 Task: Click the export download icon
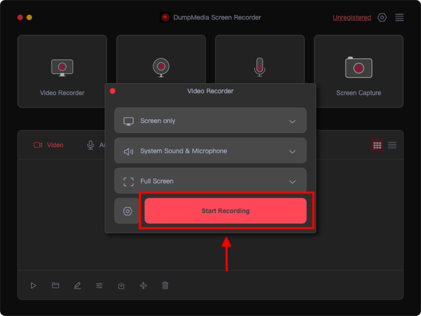pos(121,286)
